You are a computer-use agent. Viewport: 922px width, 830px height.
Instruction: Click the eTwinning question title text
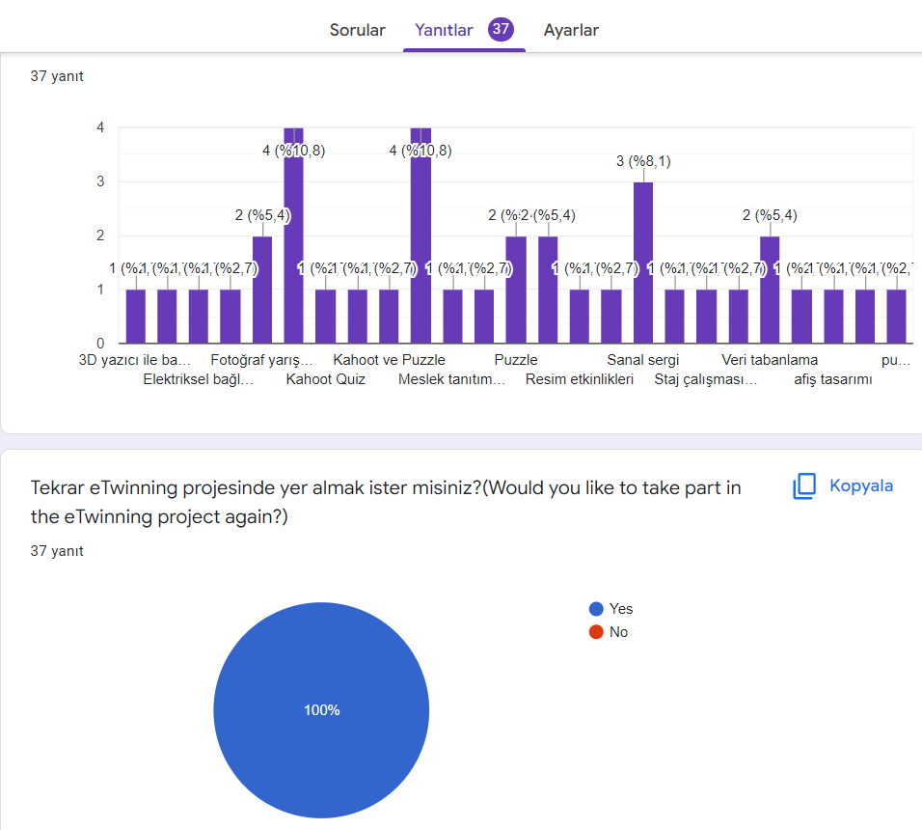[x=386, y=502]
